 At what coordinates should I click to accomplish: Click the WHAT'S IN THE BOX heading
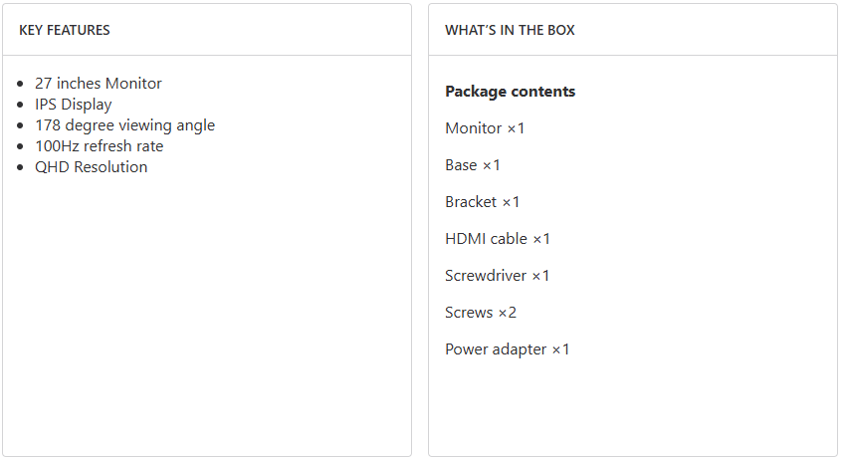coord(510,30)
